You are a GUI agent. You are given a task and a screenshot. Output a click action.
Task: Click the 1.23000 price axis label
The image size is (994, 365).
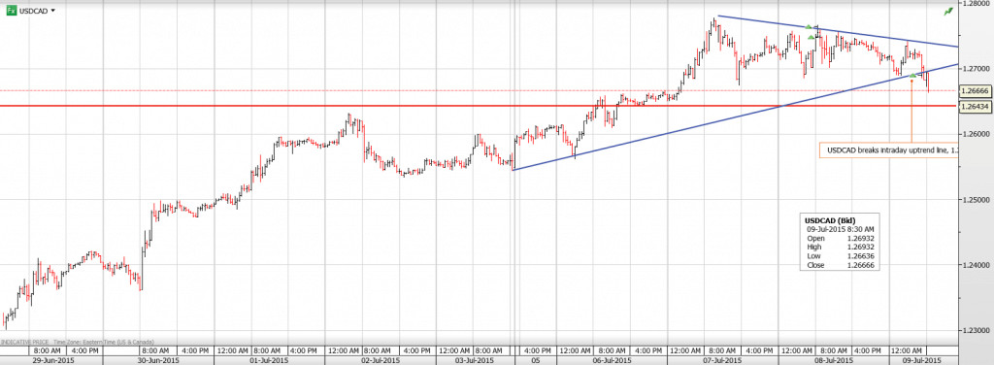click(x=977, y=331)
